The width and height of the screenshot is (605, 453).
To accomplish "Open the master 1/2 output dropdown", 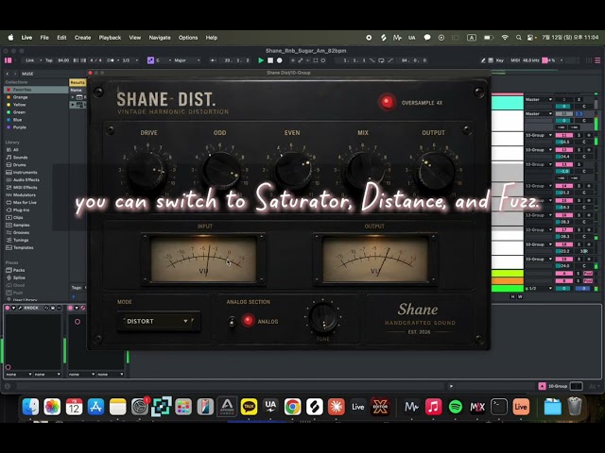I will click(539, 288).
